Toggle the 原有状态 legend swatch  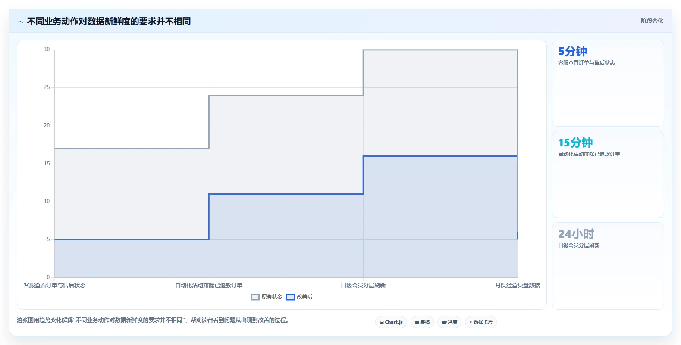(x=255, y=297)
